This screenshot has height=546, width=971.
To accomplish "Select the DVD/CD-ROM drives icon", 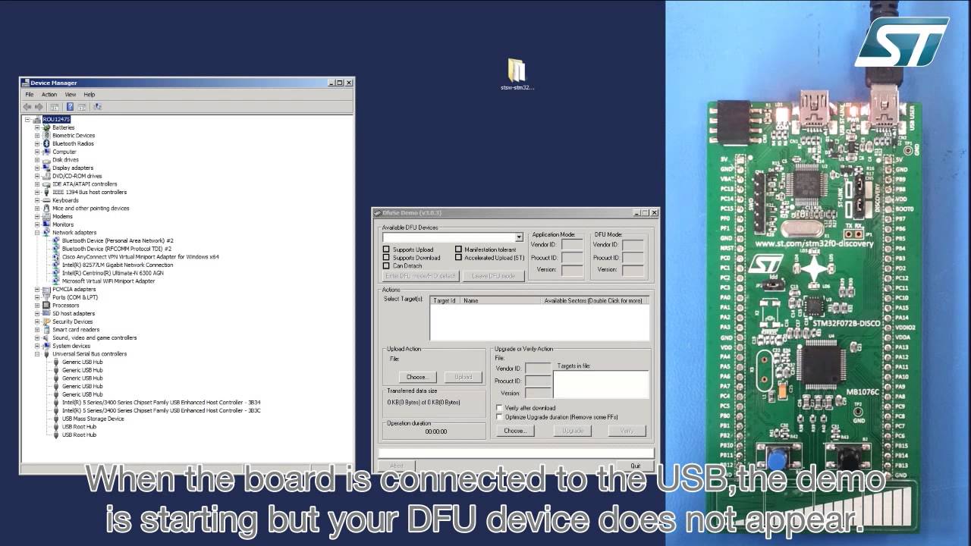I will pyautogui.click(x=46, y=176).
